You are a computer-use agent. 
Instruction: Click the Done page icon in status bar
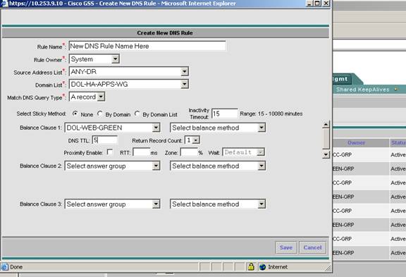(x=4, y=266)
